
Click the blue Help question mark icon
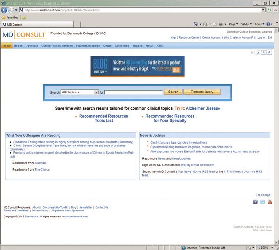268,24
